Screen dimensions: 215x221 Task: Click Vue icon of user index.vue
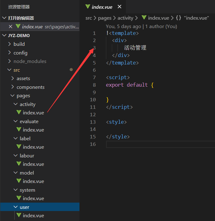click(x=19, y=215)
